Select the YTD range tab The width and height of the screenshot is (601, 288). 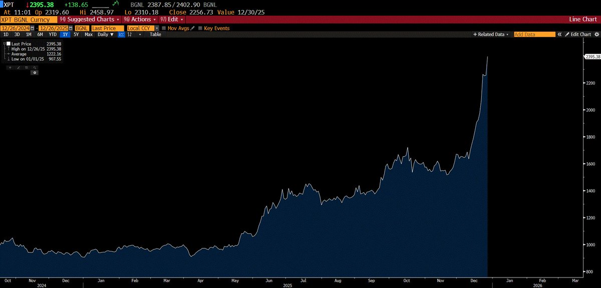click(53, 35)
